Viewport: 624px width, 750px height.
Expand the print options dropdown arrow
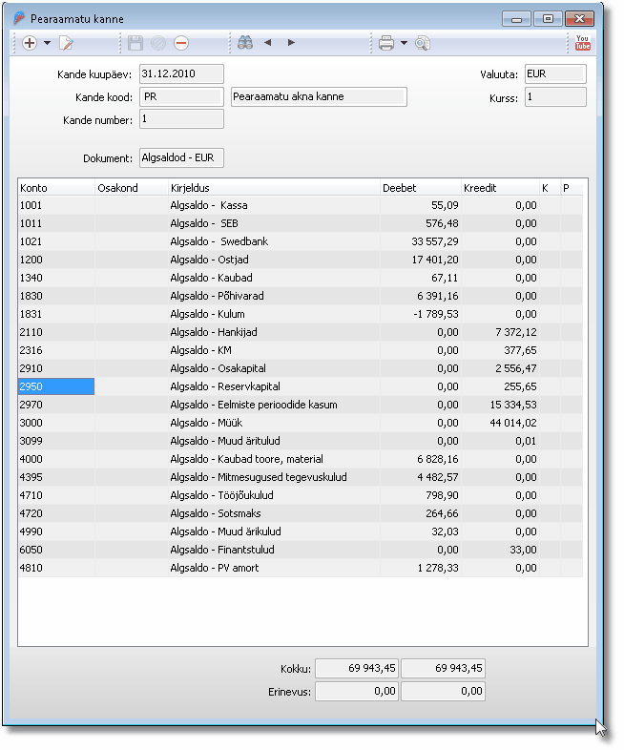[x=404, y=43]
